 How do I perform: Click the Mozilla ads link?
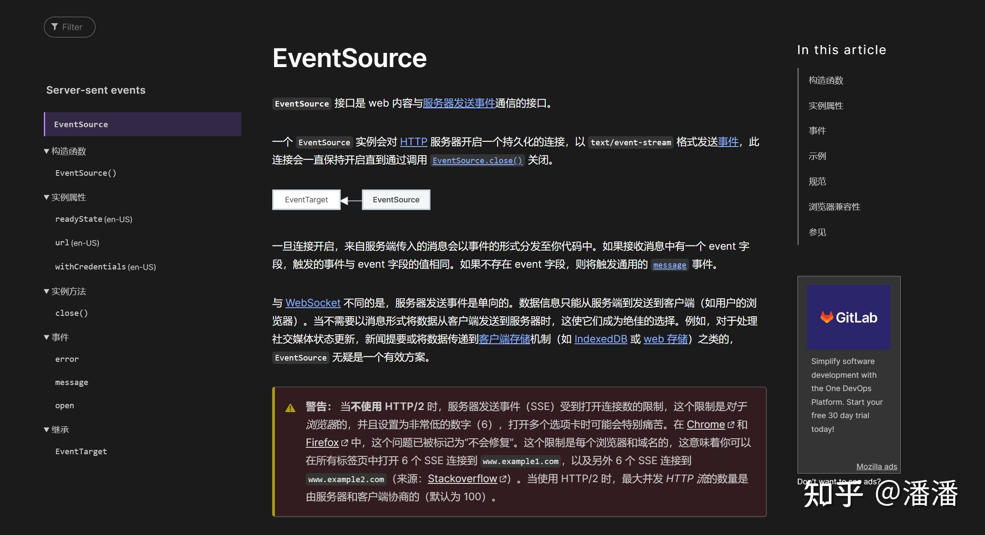point(876,467)
